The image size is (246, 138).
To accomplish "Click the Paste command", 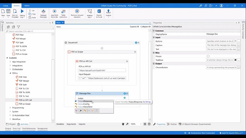I will pos(32,18).
